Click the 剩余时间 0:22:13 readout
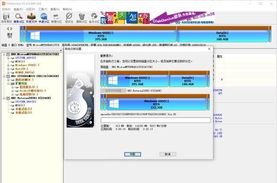This screenshot has height=183, width=277. [x=140, y=129]
